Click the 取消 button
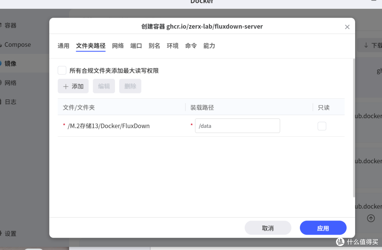This screenshot has width=382, height=250. [x=268, y=228]
